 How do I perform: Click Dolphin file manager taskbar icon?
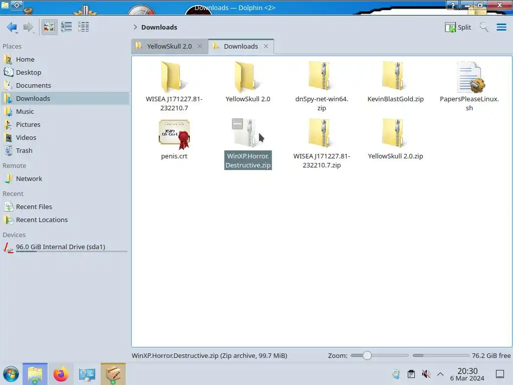tap(35, 374)
